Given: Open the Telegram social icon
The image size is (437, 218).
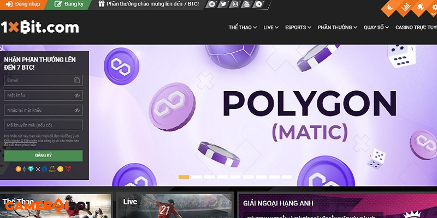Looking at the screenshot, I should pyautogui.click(x=258, y=4).
